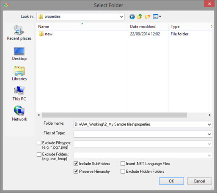The image size is (217, 193).
Task: Jump to Desktop in sidebar
Action: click(19, 54)
